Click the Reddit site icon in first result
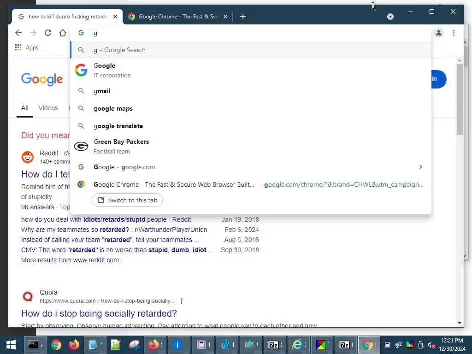This screenshot has width=472, height=354. tap(28, 157)
